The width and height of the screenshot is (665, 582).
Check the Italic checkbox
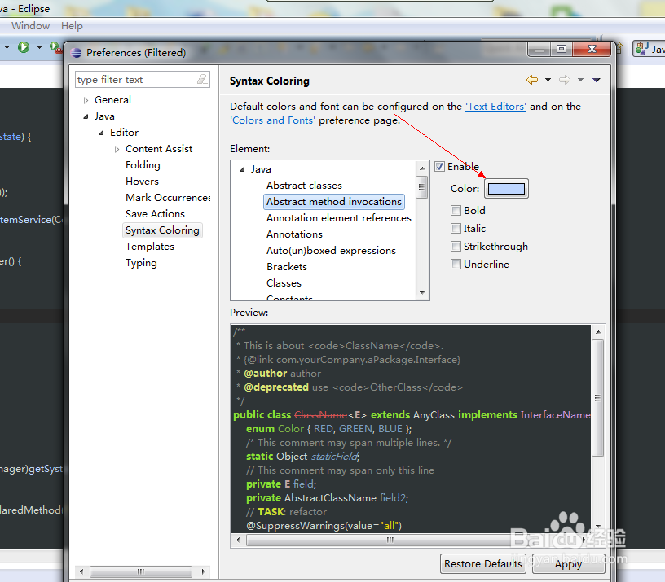tap(456, 228)
